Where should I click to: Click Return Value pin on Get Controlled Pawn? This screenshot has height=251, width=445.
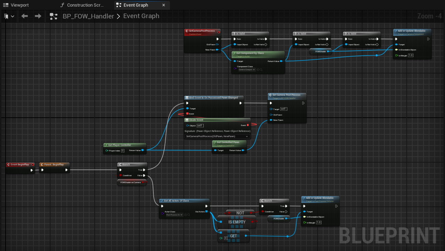pos(243,150)
